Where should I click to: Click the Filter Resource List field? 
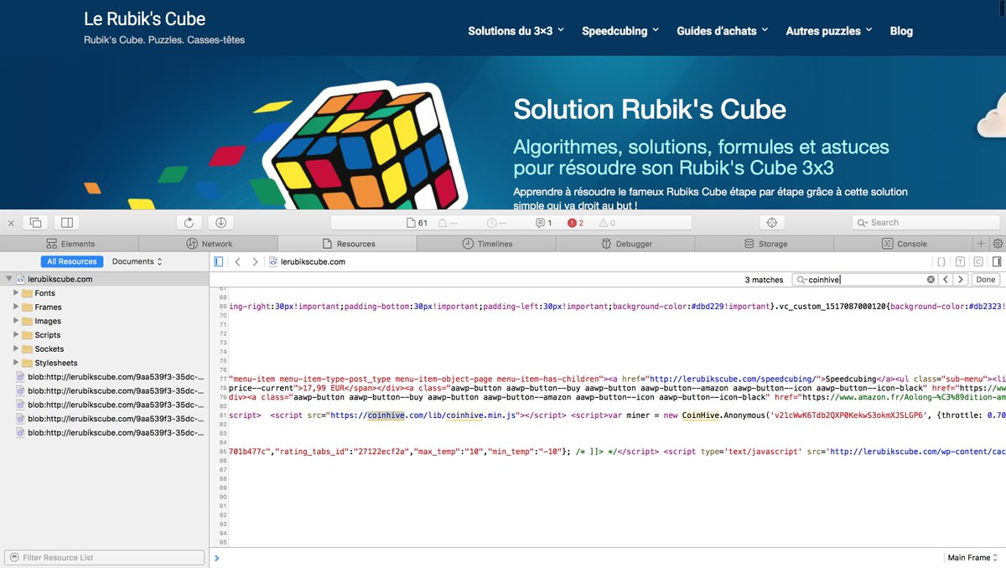click(105, 557)
